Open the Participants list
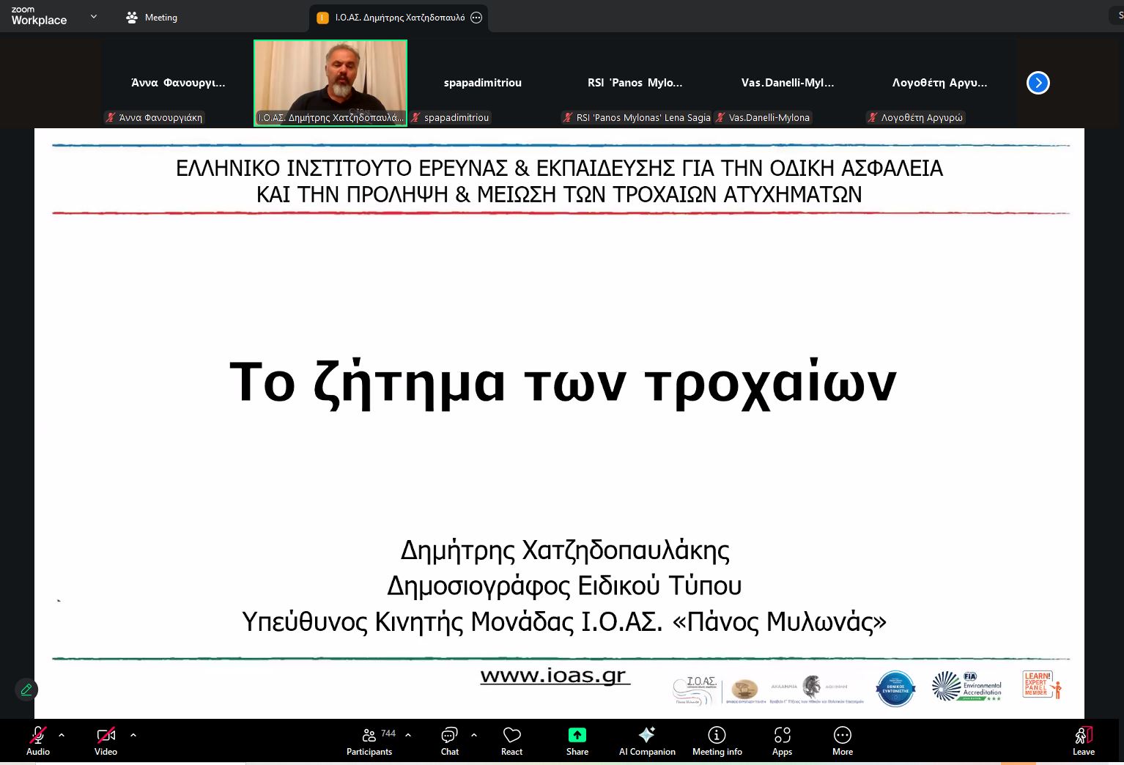Screen dimensions: 1124x765 [x=370, y=740]
